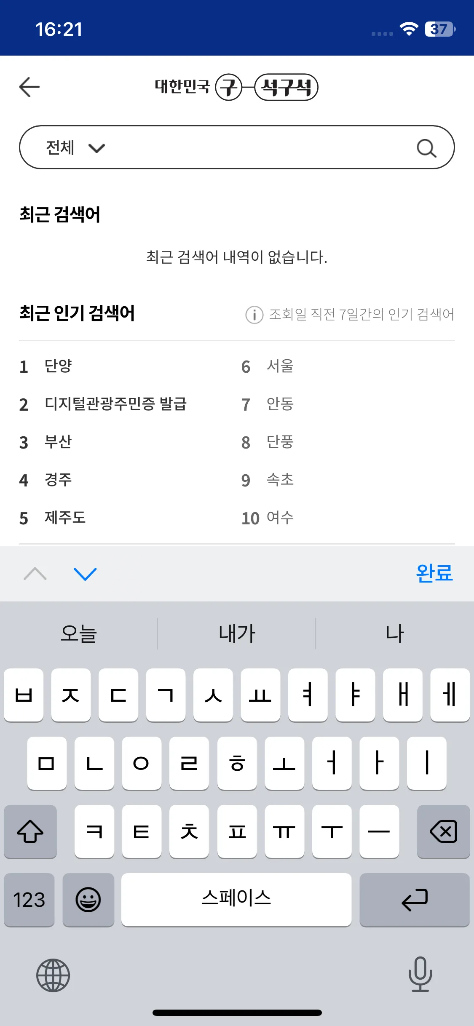This screenshot has height=1026, width=474.
Task: Select popular search term 단양
Action: pyautogui.click(x=58, y=366)
